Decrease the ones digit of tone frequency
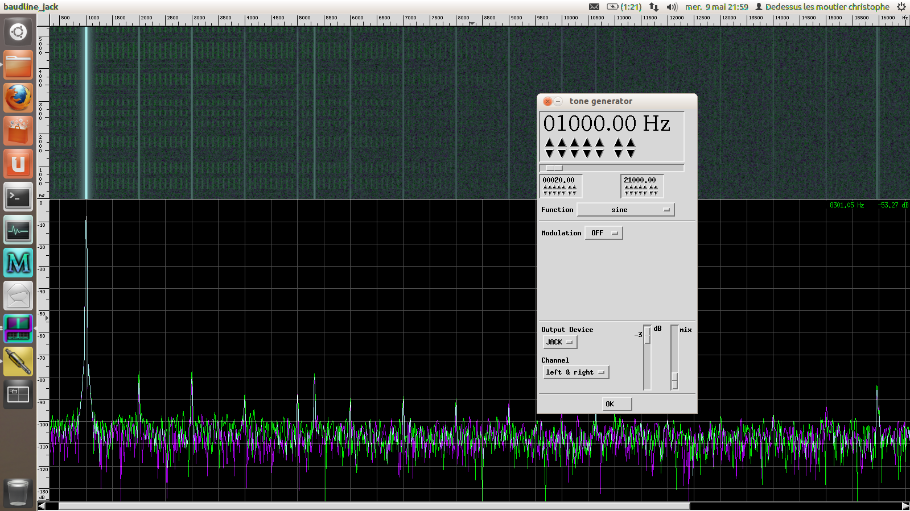The image size is (910, 511). [599, 153]
